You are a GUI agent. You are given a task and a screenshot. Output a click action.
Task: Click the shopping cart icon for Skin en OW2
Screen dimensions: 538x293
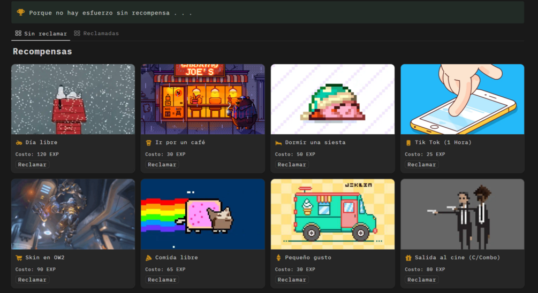[19, 258]
